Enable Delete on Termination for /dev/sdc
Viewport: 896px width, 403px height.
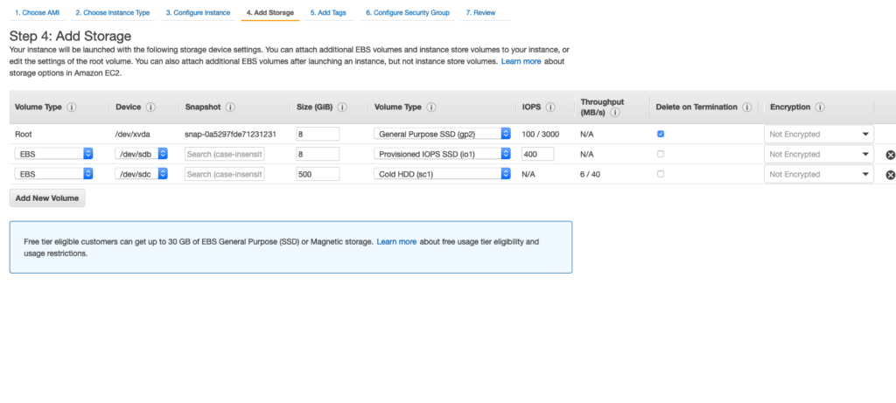click(x=661, y=174)
